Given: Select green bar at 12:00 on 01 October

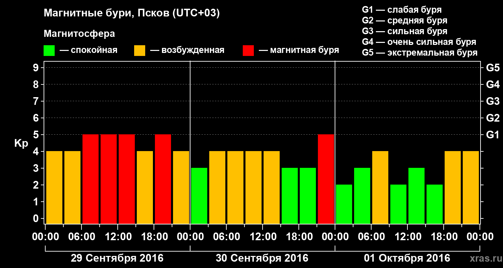Looking at the screenshot, I should tap(416, 196).
